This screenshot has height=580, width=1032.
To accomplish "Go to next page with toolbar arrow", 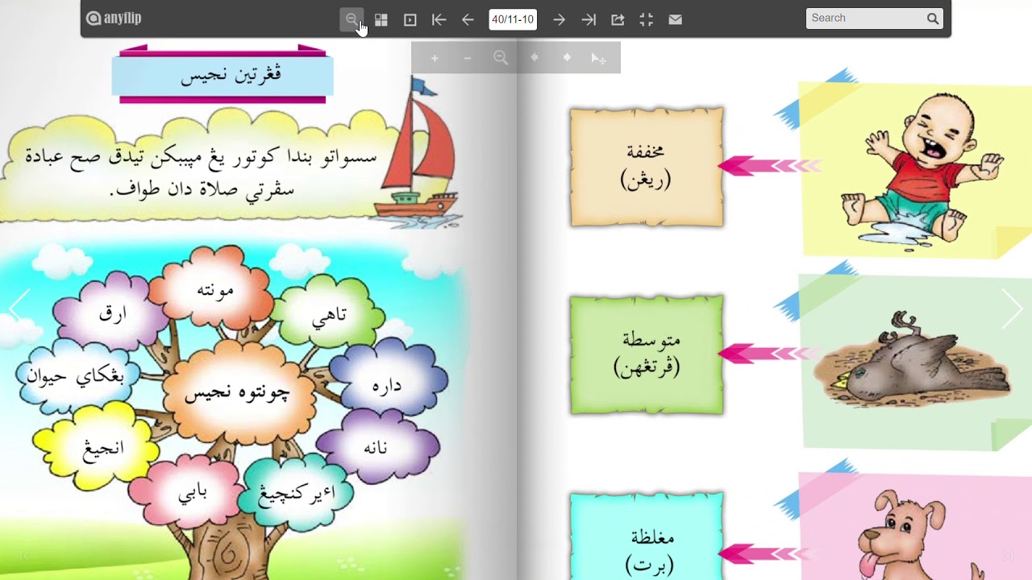I will point(559,19).
